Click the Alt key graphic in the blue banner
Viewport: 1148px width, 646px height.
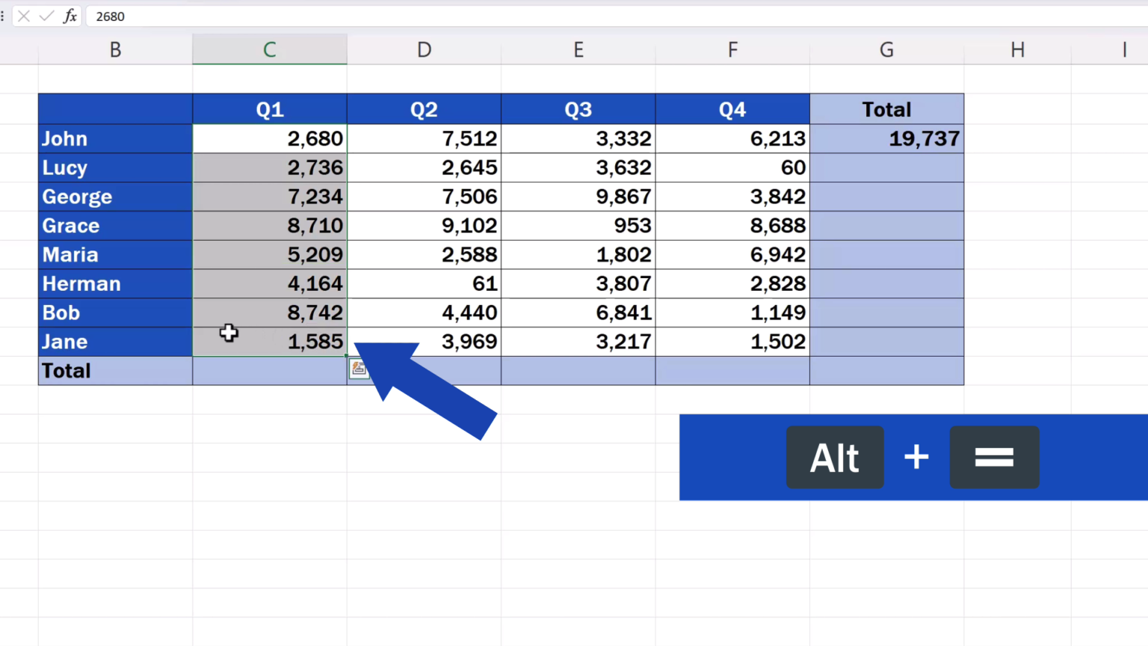(x=835, y=457)
